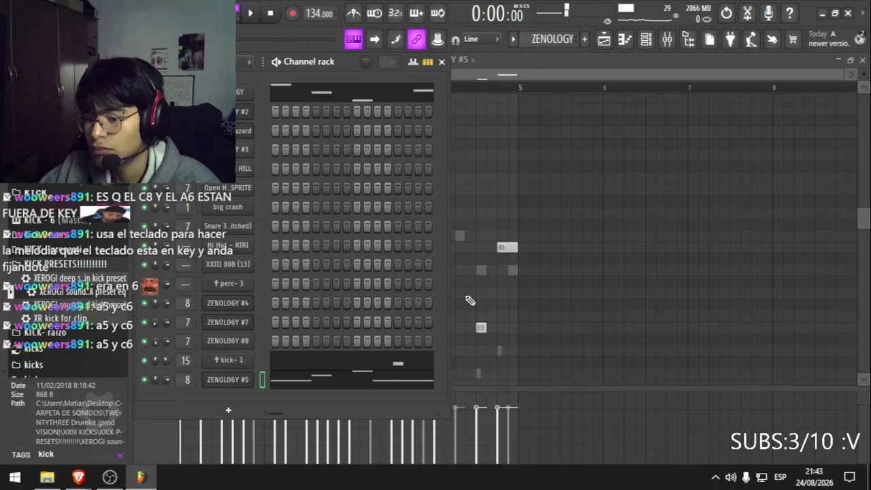
Task: Open the Playlist view icon
Action: 604,39
